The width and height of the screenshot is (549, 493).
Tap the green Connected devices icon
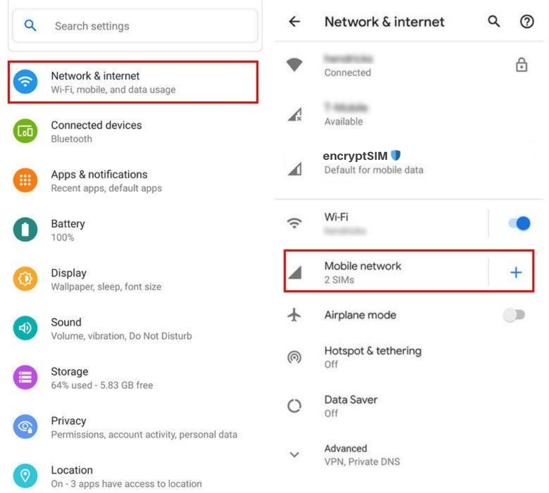(25, 131)
